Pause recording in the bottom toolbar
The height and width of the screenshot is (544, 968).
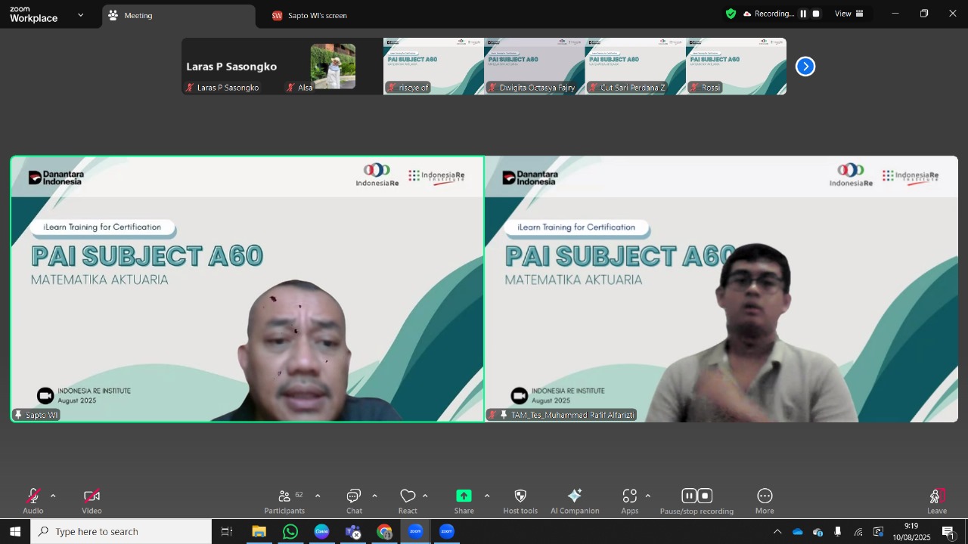pos(688,496)
